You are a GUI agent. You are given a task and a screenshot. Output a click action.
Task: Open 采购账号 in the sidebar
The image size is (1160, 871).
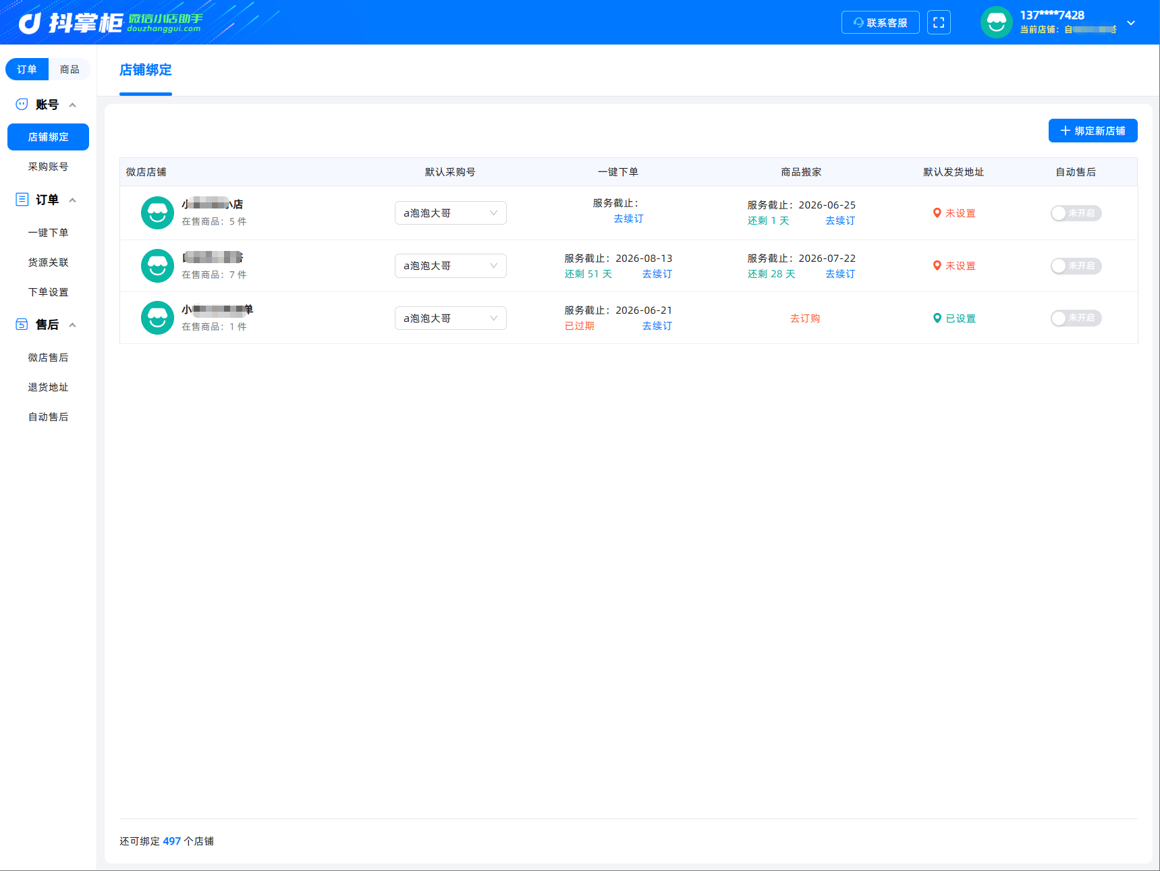[48, 167]
